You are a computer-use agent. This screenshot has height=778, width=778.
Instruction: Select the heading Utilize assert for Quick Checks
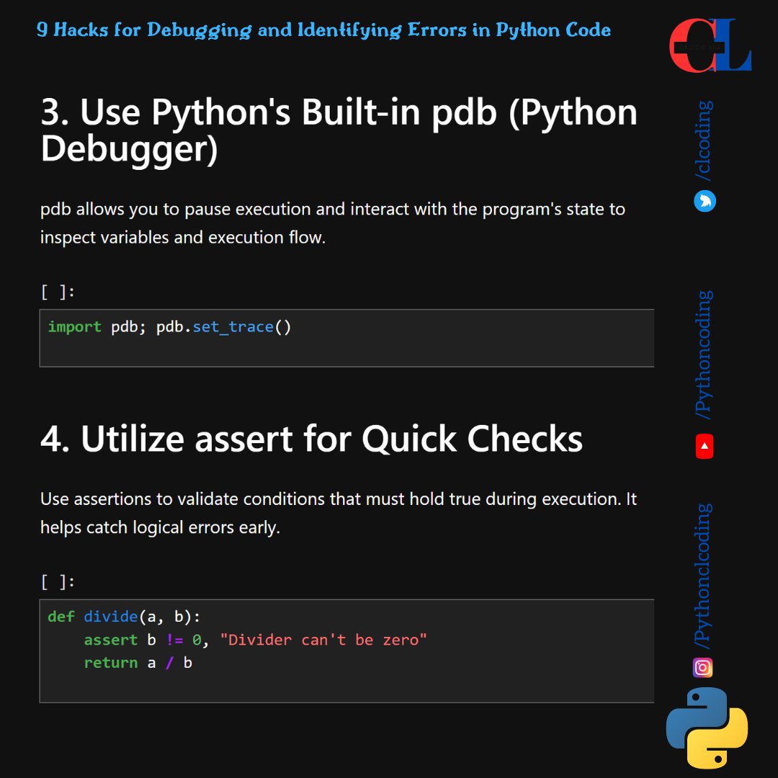coord(310,438)
